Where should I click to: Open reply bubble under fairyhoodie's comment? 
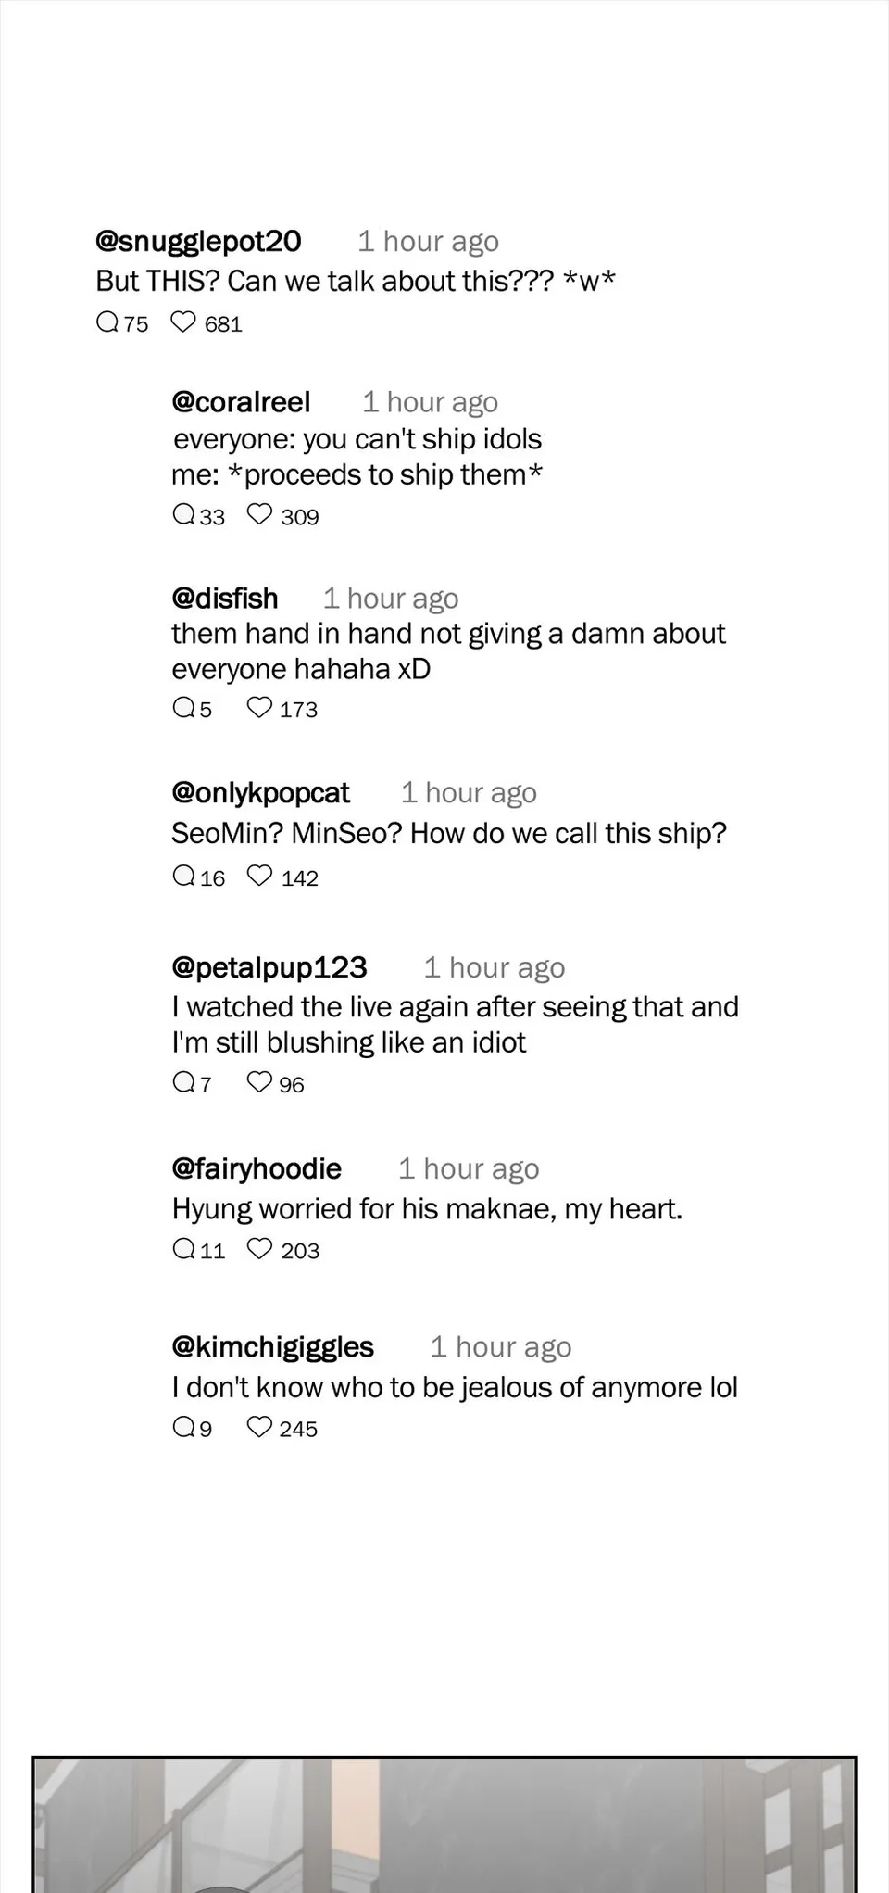[183, 1249]
